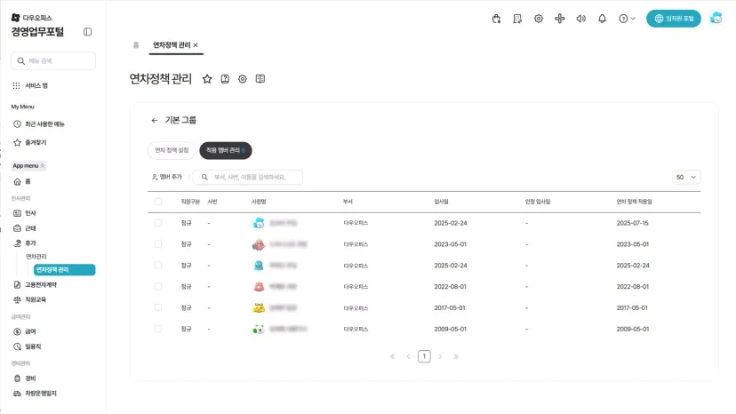
Task: Switch to 연차 정책 설정 tab
Action: [172, 150]
